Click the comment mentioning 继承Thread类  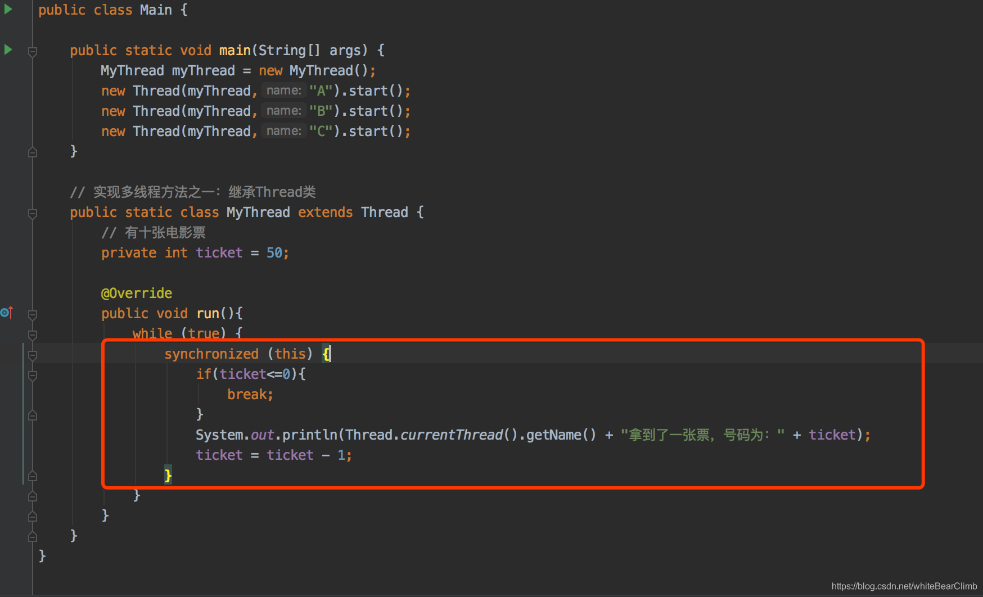pyautogui.click(x=193, y=192)
